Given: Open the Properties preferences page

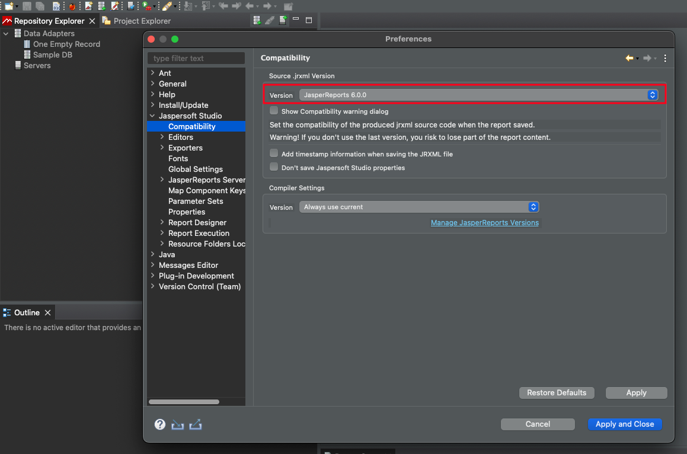Looking at the screenshot, I should [187, 212].
